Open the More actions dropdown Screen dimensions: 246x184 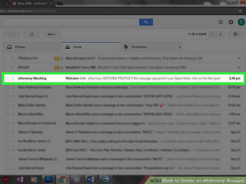point(52,34)
